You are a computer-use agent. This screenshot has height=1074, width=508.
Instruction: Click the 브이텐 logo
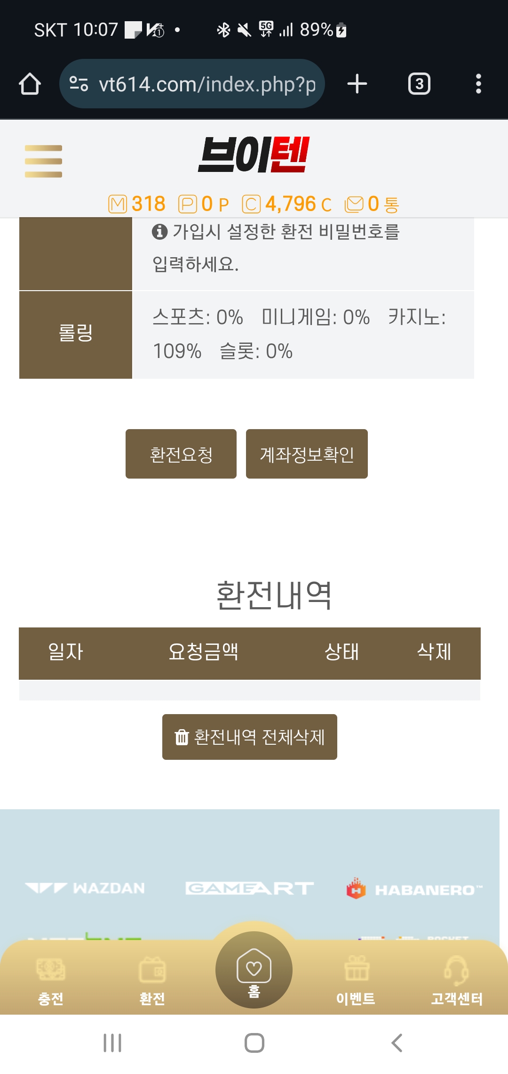point(254,155)
